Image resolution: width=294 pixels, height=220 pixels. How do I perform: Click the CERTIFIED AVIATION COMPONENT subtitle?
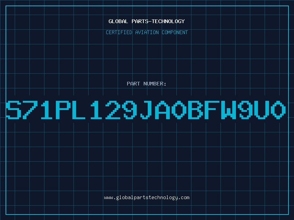pyautogui.click(x=147, y=32)
